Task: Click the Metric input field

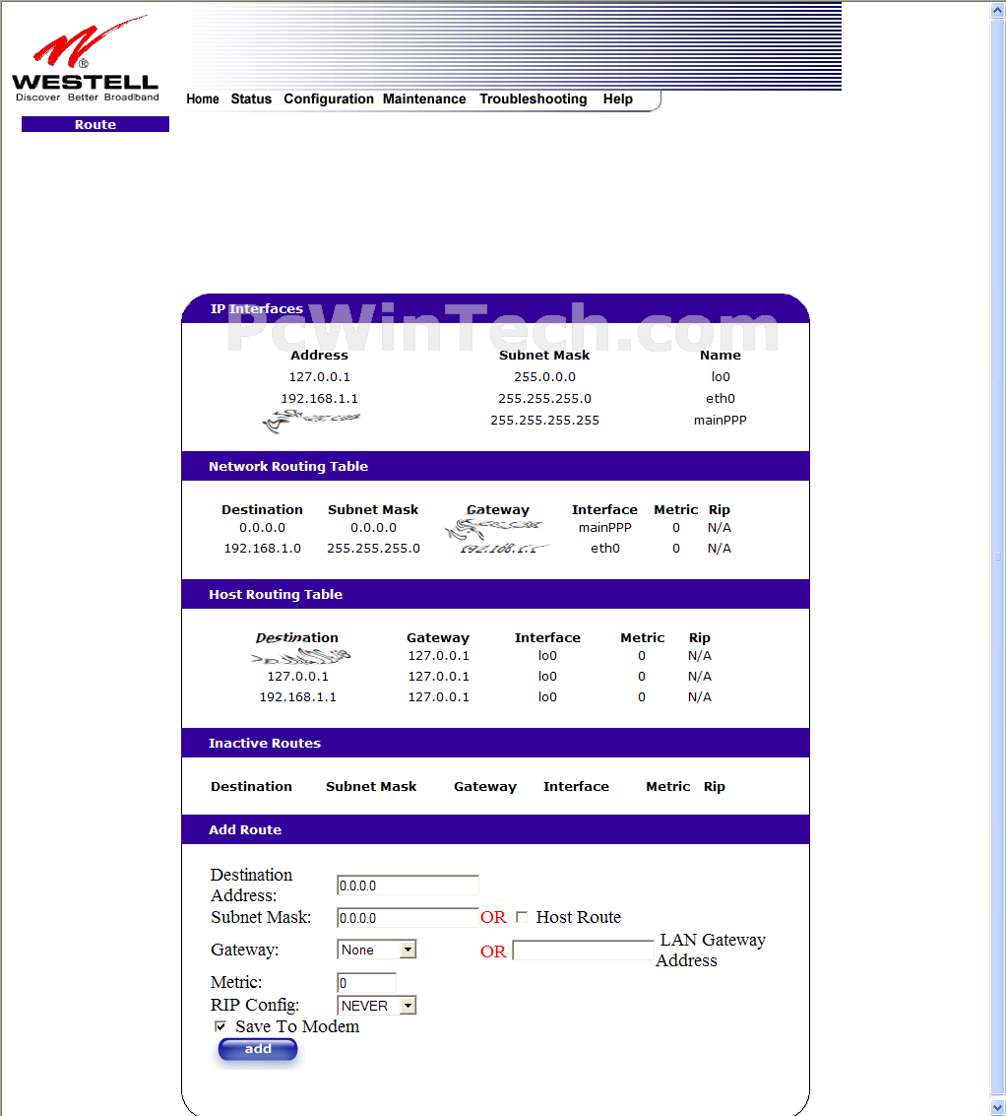Action: [x=366, y=983]
